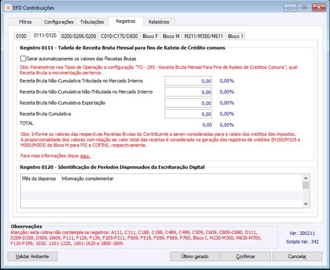Open the Bloco F sub-tab
The width and height of the screenshot is (330, 270).
pyautogui.click(x=150, y=36)
